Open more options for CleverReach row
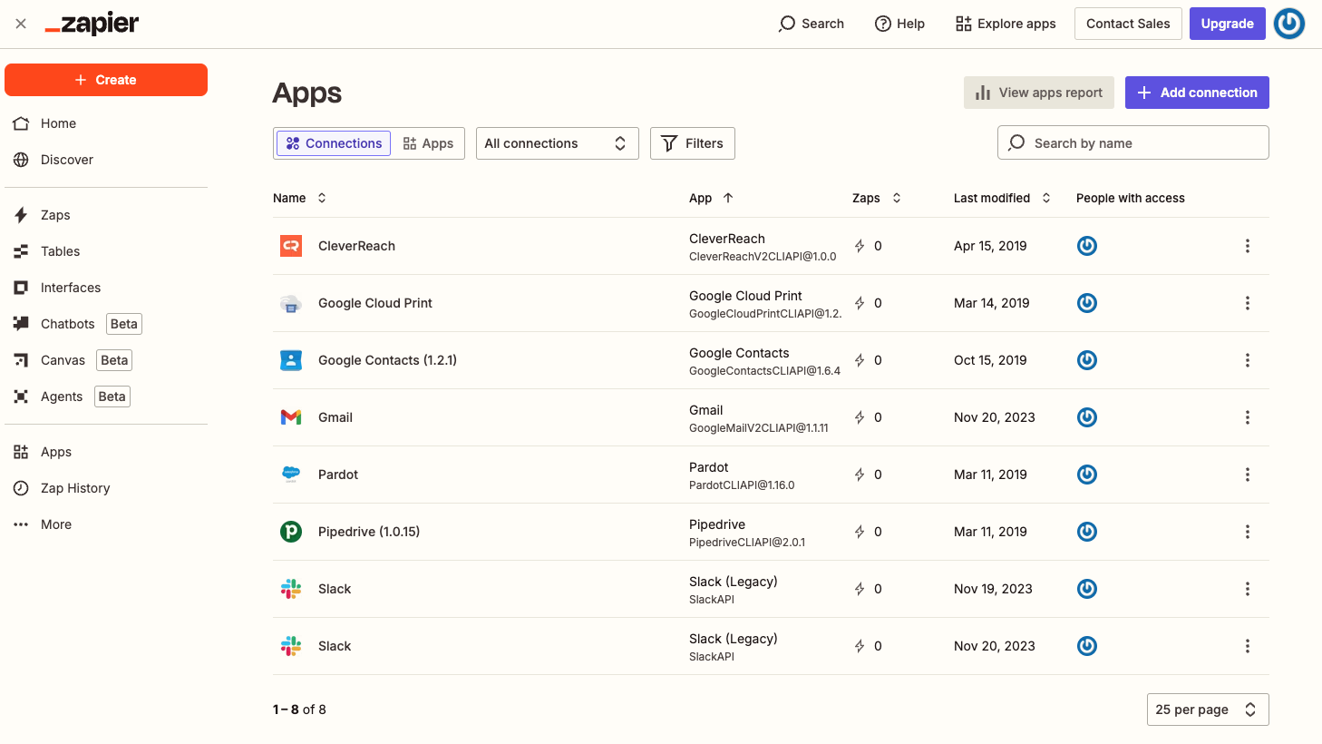Image resolution: width=1322 pixels, height=744 pixels. (1248, 246)
